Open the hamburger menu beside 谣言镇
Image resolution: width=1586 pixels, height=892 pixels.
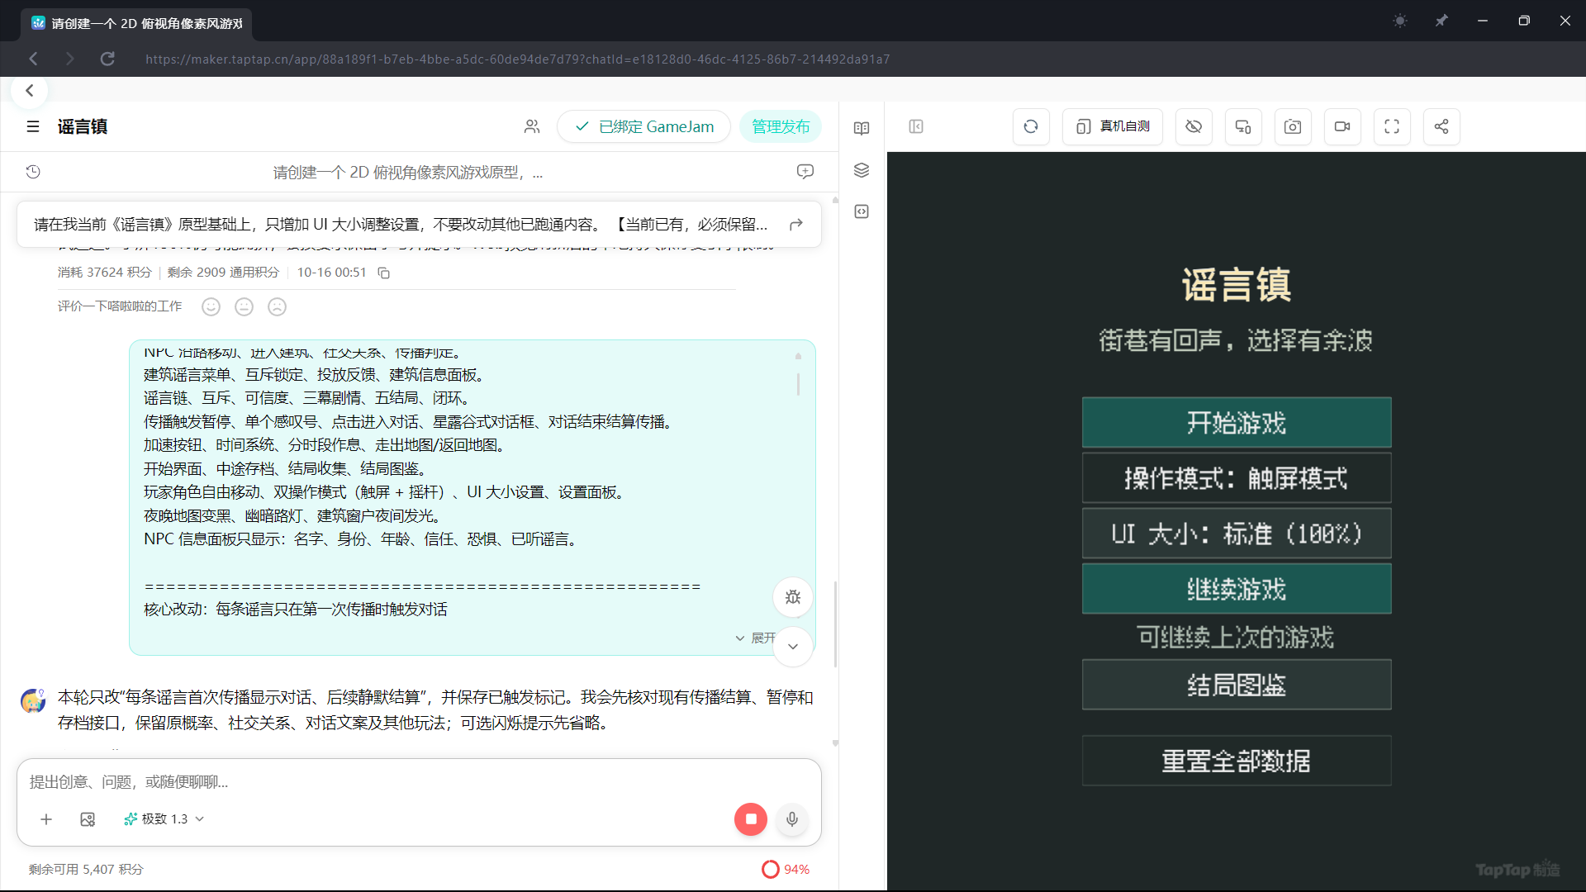(33, 126)
